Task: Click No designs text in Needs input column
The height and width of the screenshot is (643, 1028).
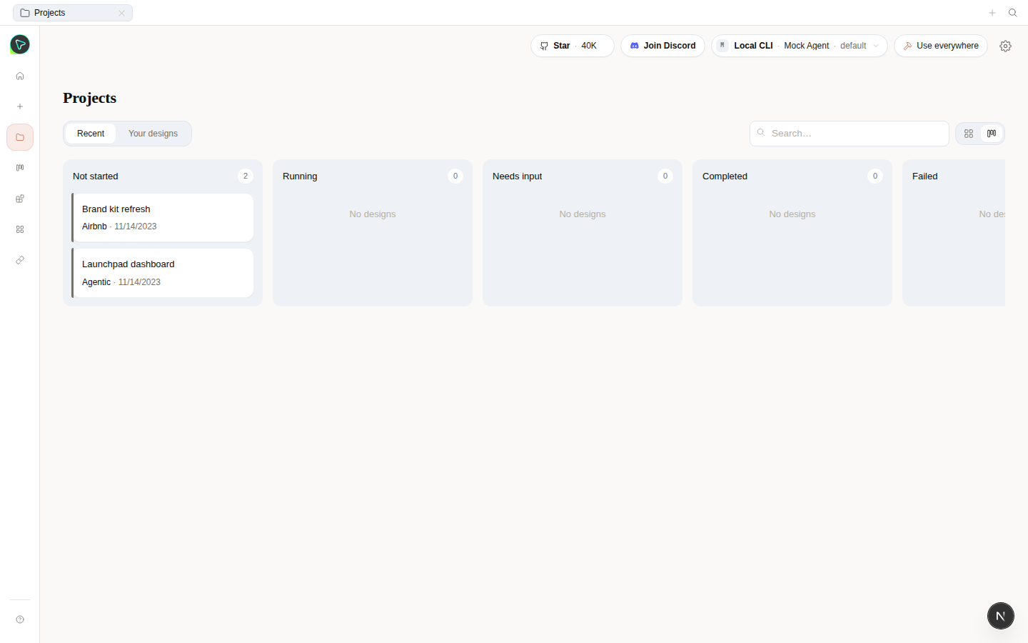Action: click(583, 214)
